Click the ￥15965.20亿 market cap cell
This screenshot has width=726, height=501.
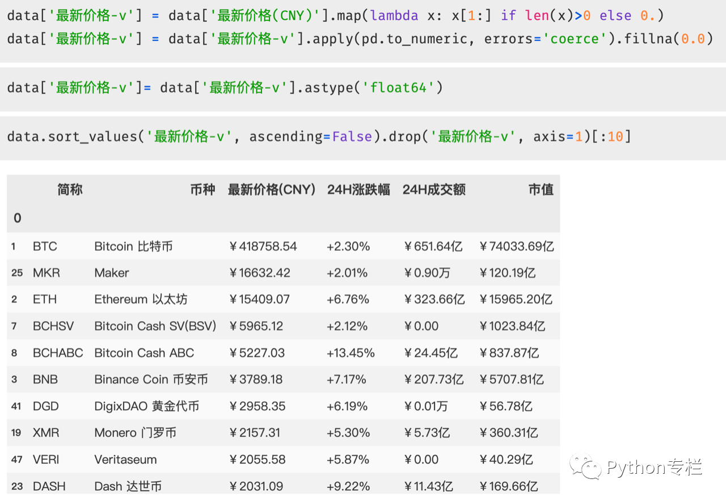coord(516,300)
